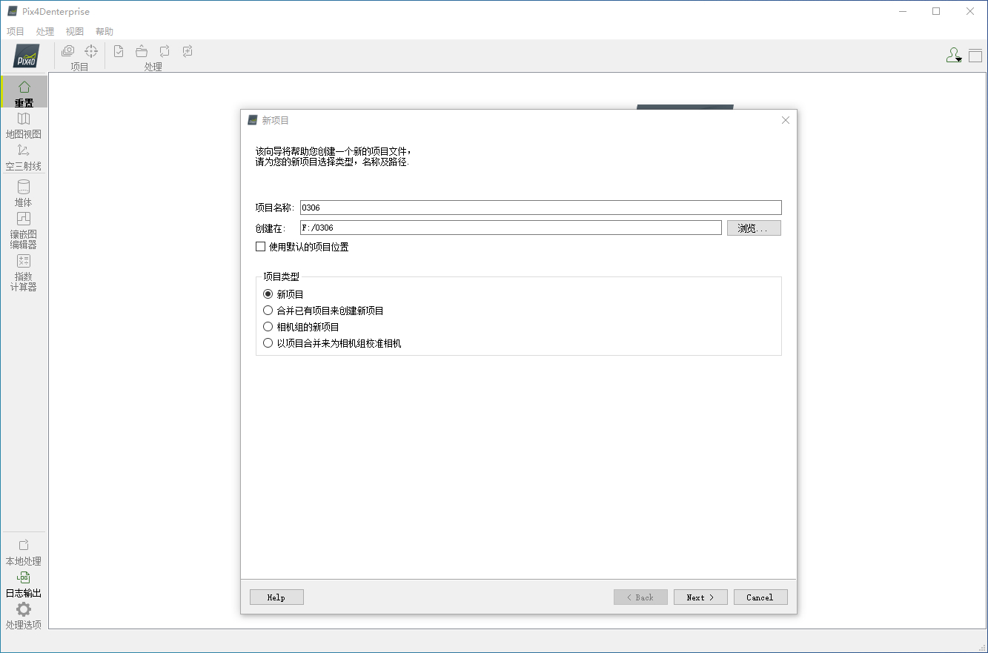
Task: Click the Next > button
Action: (700, 597)
